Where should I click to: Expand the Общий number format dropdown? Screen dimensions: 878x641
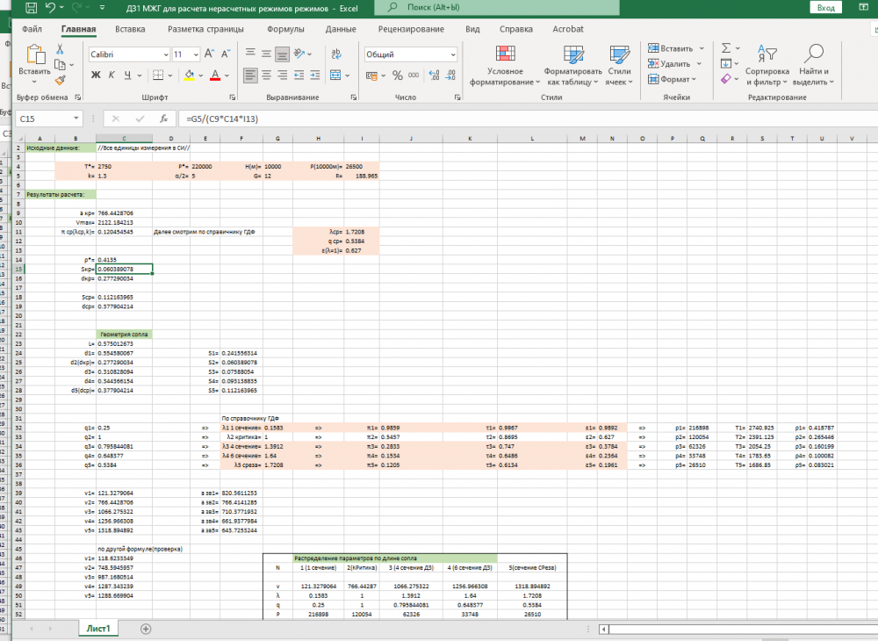452,54
